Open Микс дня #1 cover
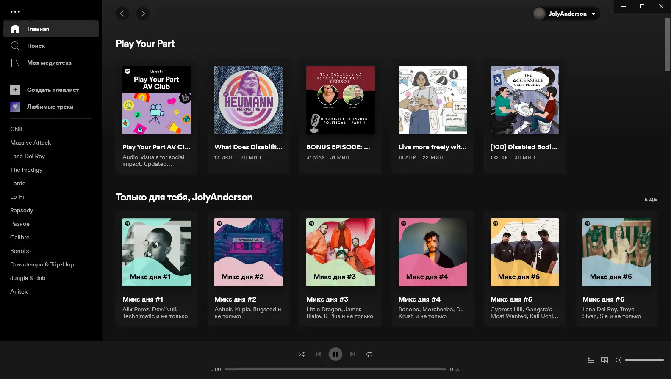The height and width of the screenshot is (379, 671). pyautogui.click(x=156, y=252)
